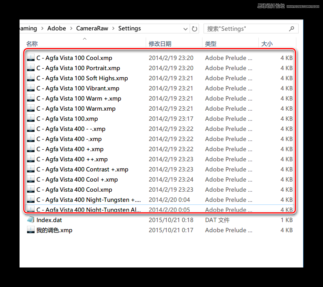This screenshot has width=323, height=287.
Task: Select file C - Agfa Vista 400 +.xmp
Action: [70, 149]
